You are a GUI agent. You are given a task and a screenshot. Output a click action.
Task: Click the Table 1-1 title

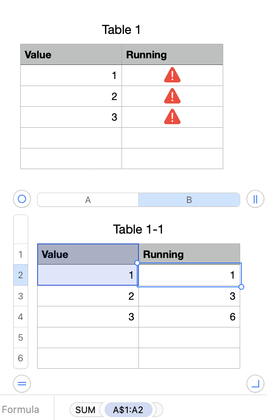click(x=138, y=229)
